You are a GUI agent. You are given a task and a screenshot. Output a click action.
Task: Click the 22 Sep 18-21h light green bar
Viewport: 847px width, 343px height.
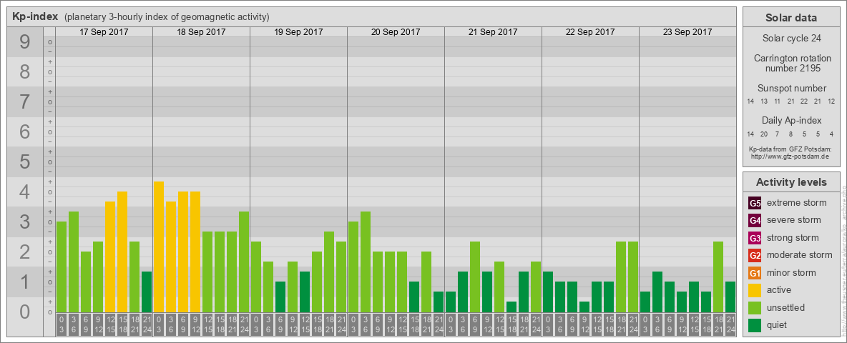click(621, 277)
